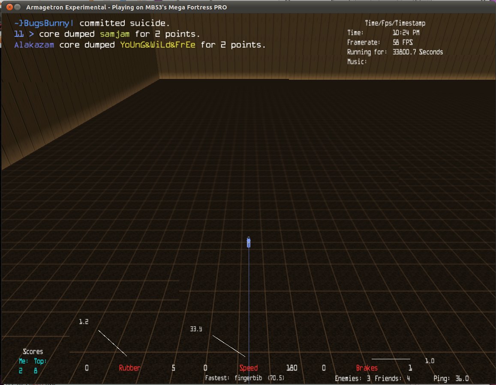Click the Music label in the HUD
The width and height of the screenshot is (496, 385).
357,61
